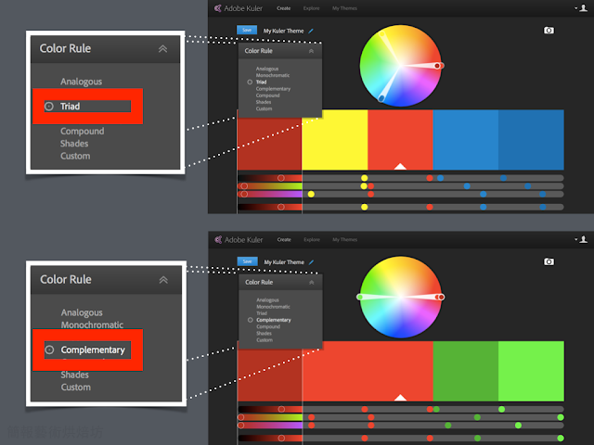Choose Complementary rule in top window panel

tap(273, 89)
